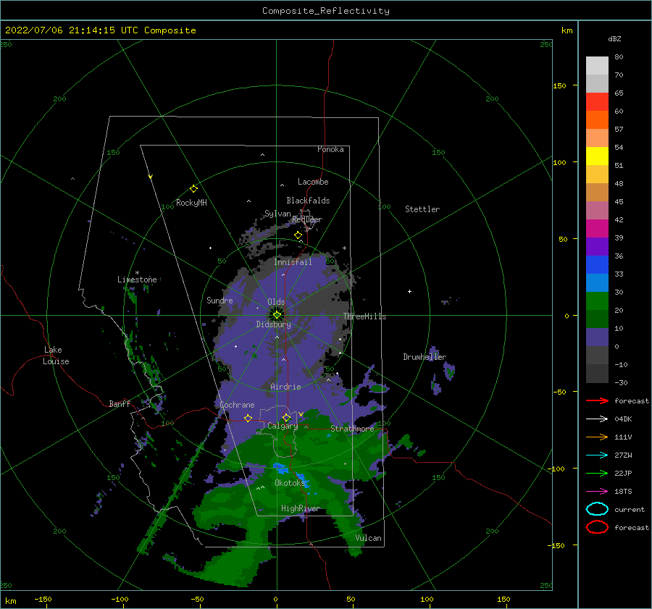Click the cyan 27ZW arrow icon
Viewport: 652px width, 609px height.
click(597, 455)
